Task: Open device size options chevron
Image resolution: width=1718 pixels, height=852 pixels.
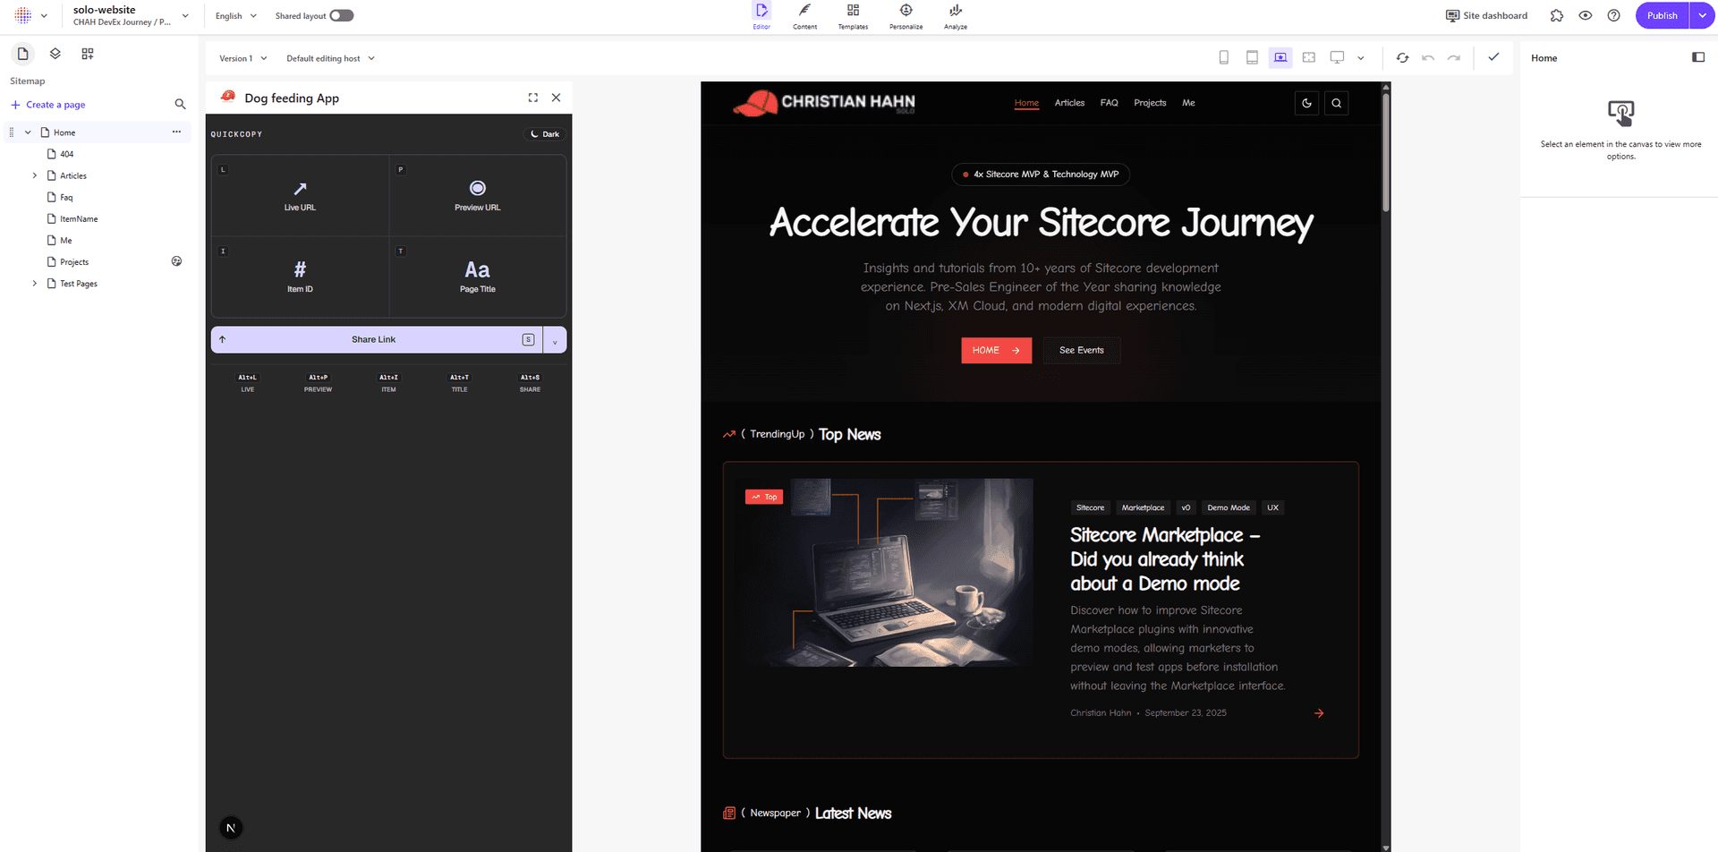Action: coord(1361,58)
